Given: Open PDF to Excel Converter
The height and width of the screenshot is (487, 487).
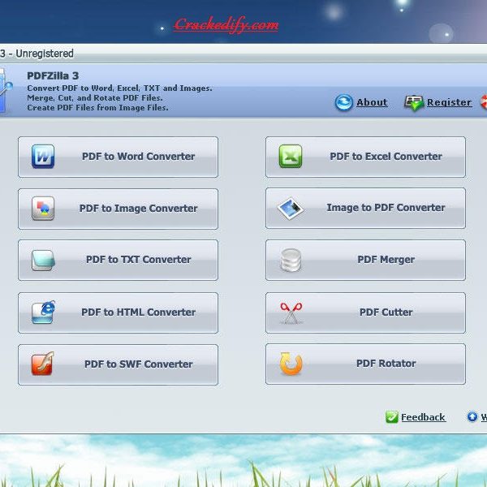Looking at the screenshot, I should coord(365,157).
